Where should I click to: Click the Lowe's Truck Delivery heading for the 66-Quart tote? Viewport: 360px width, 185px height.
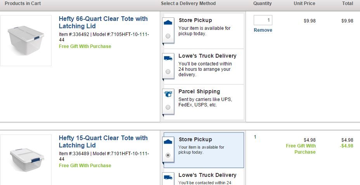[x=207, y=56]
